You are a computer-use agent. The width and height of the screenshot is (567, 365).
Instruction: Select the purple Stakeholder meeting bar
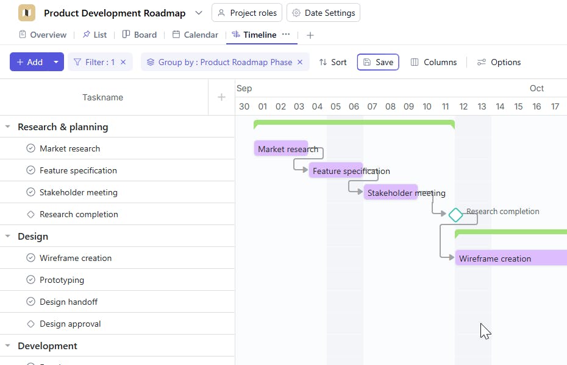pyautogui.click(x=390, y=193)
